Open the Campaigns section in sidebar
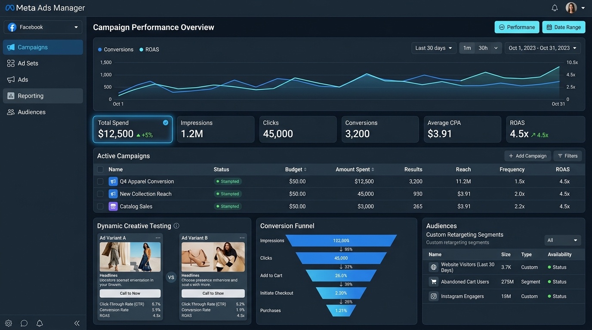This screenshot has width=592, height=330. [43, 47]
